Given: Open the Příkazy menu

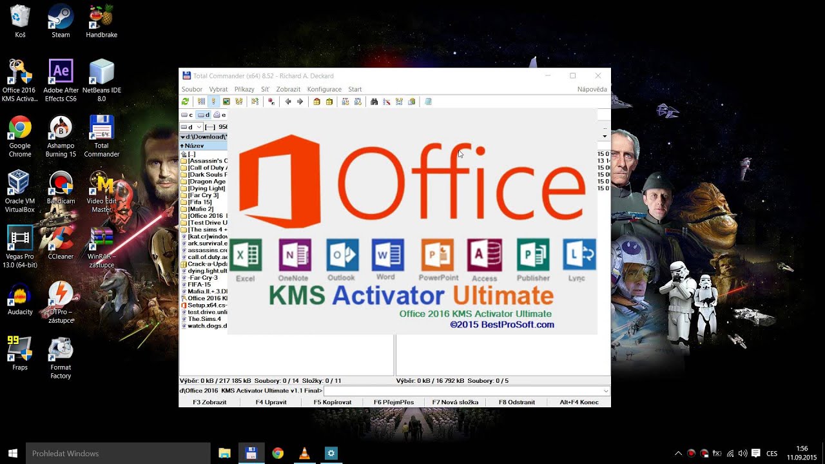Looking at the screenshot, I should point(244,90).
